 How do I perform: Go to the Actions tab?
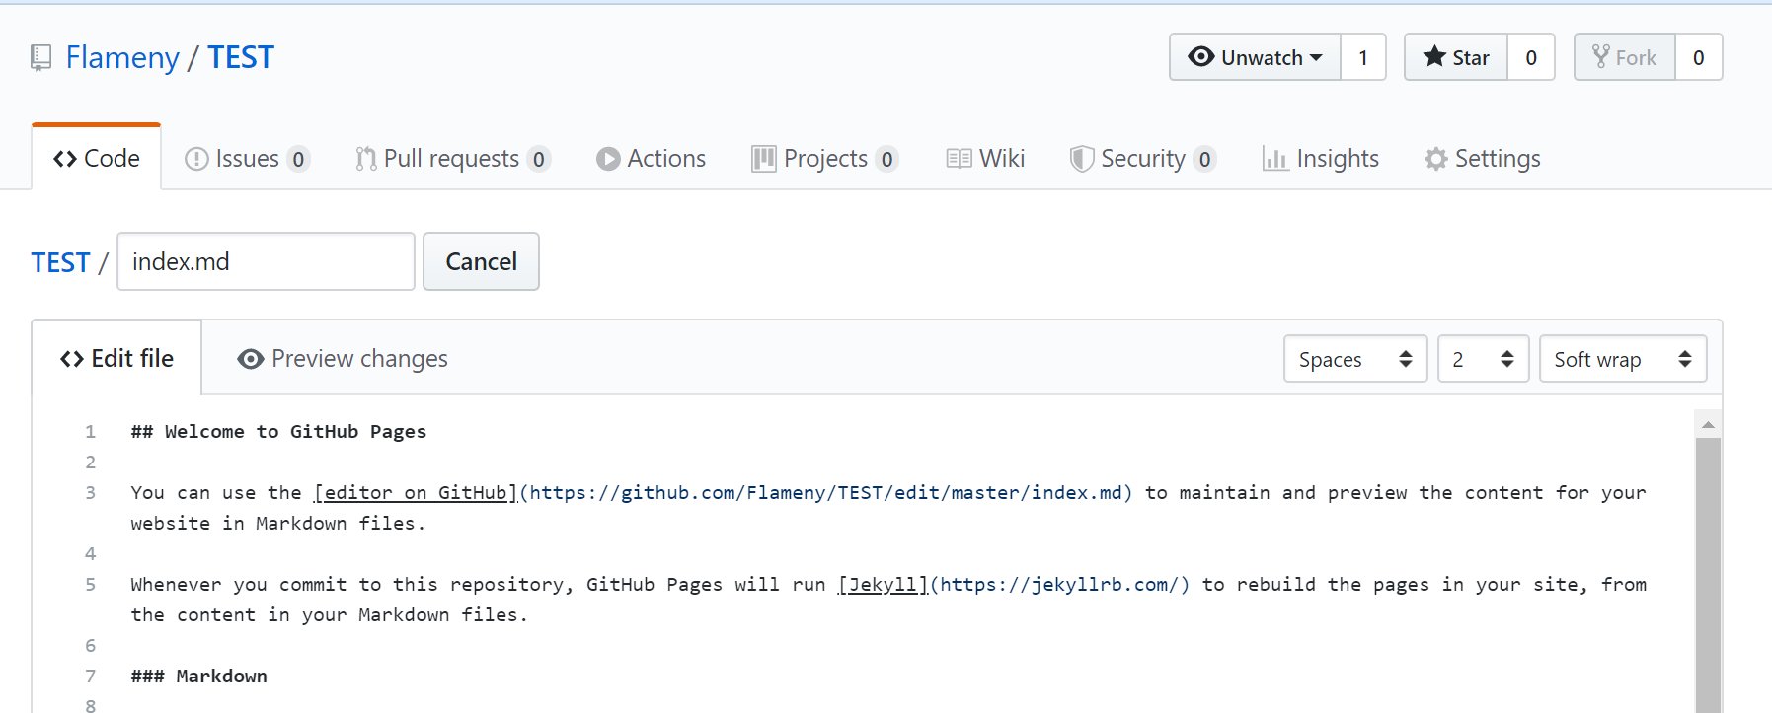click(x=652, y=158)
